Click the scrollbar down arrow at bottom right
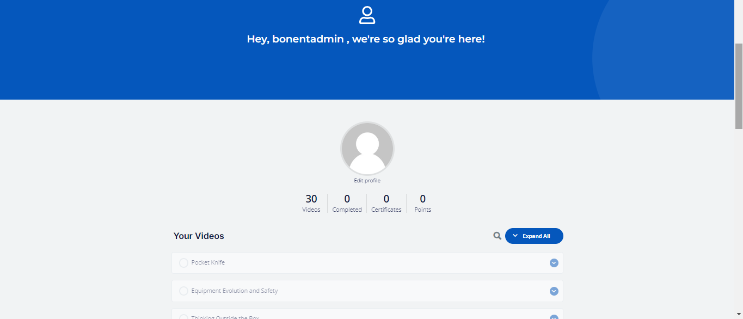Viewport: 743px width, 319px height. [x=739, y=315]
